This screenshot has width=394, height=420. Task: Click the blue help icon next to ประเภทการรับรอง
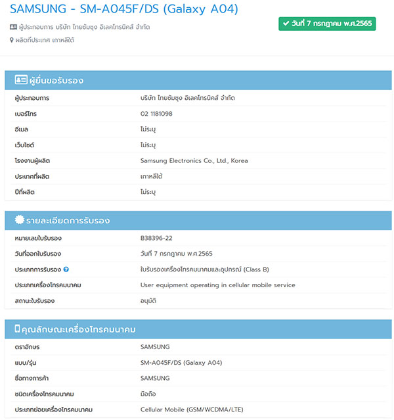(66, 269)
